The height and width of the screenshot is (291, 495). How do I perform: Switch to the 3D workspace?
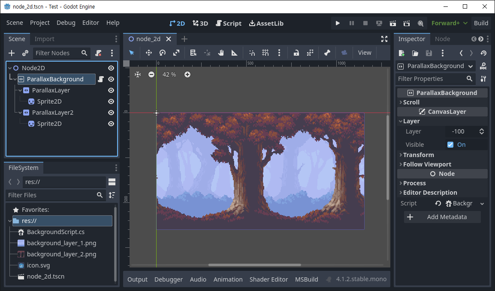pyautogui.click(x=200, y=23)
